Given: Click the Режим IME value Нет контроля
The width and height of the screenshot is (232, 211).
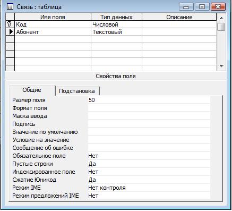Looking at the screenshot, I should point(149,188).
